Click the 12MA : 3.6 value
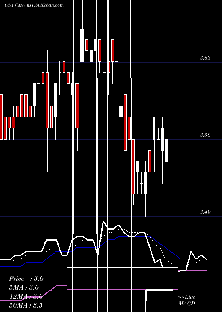Viewport: 222px width, 312px height. (26, 296)
